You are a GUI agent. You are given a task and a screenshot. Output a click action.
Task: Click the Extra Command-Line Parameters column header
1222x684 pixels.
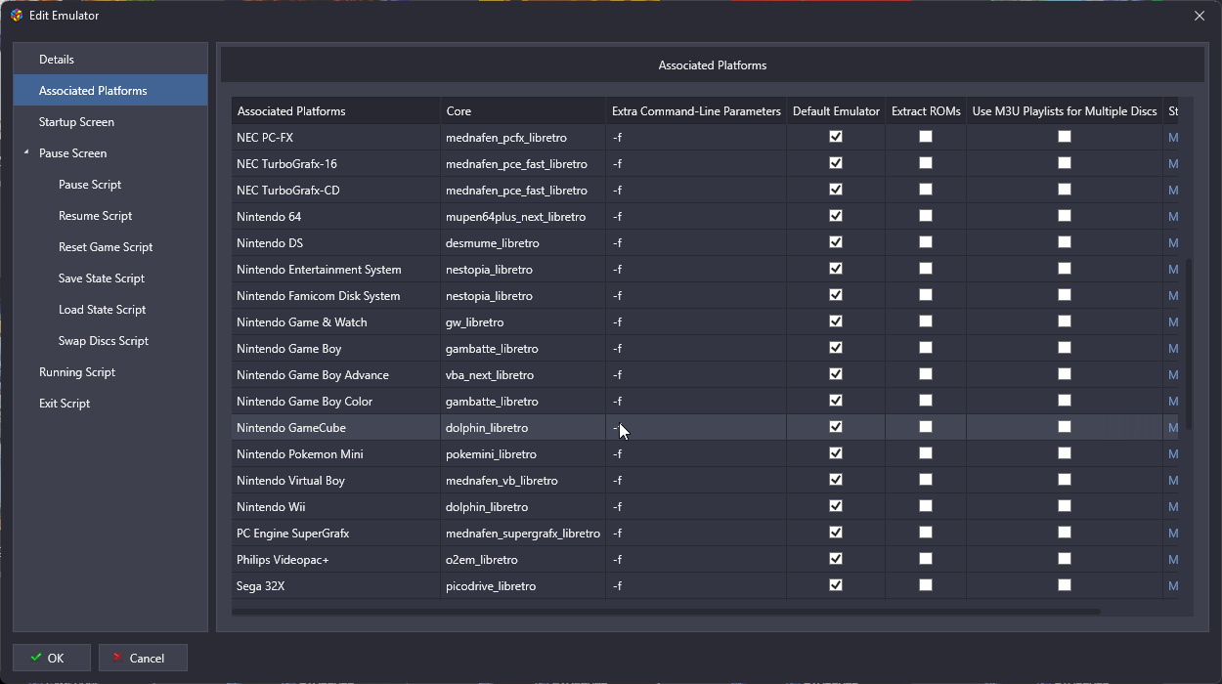point(696,111)
